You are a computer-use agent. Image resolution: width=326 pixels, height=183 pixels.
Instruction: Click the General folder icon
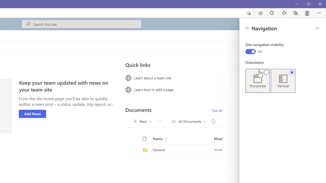coord(145,150)
